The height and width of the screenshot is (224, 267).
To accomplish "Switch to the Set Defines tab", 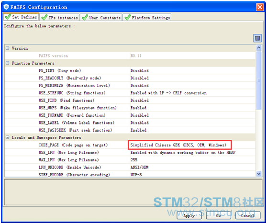I will [21, 17].
